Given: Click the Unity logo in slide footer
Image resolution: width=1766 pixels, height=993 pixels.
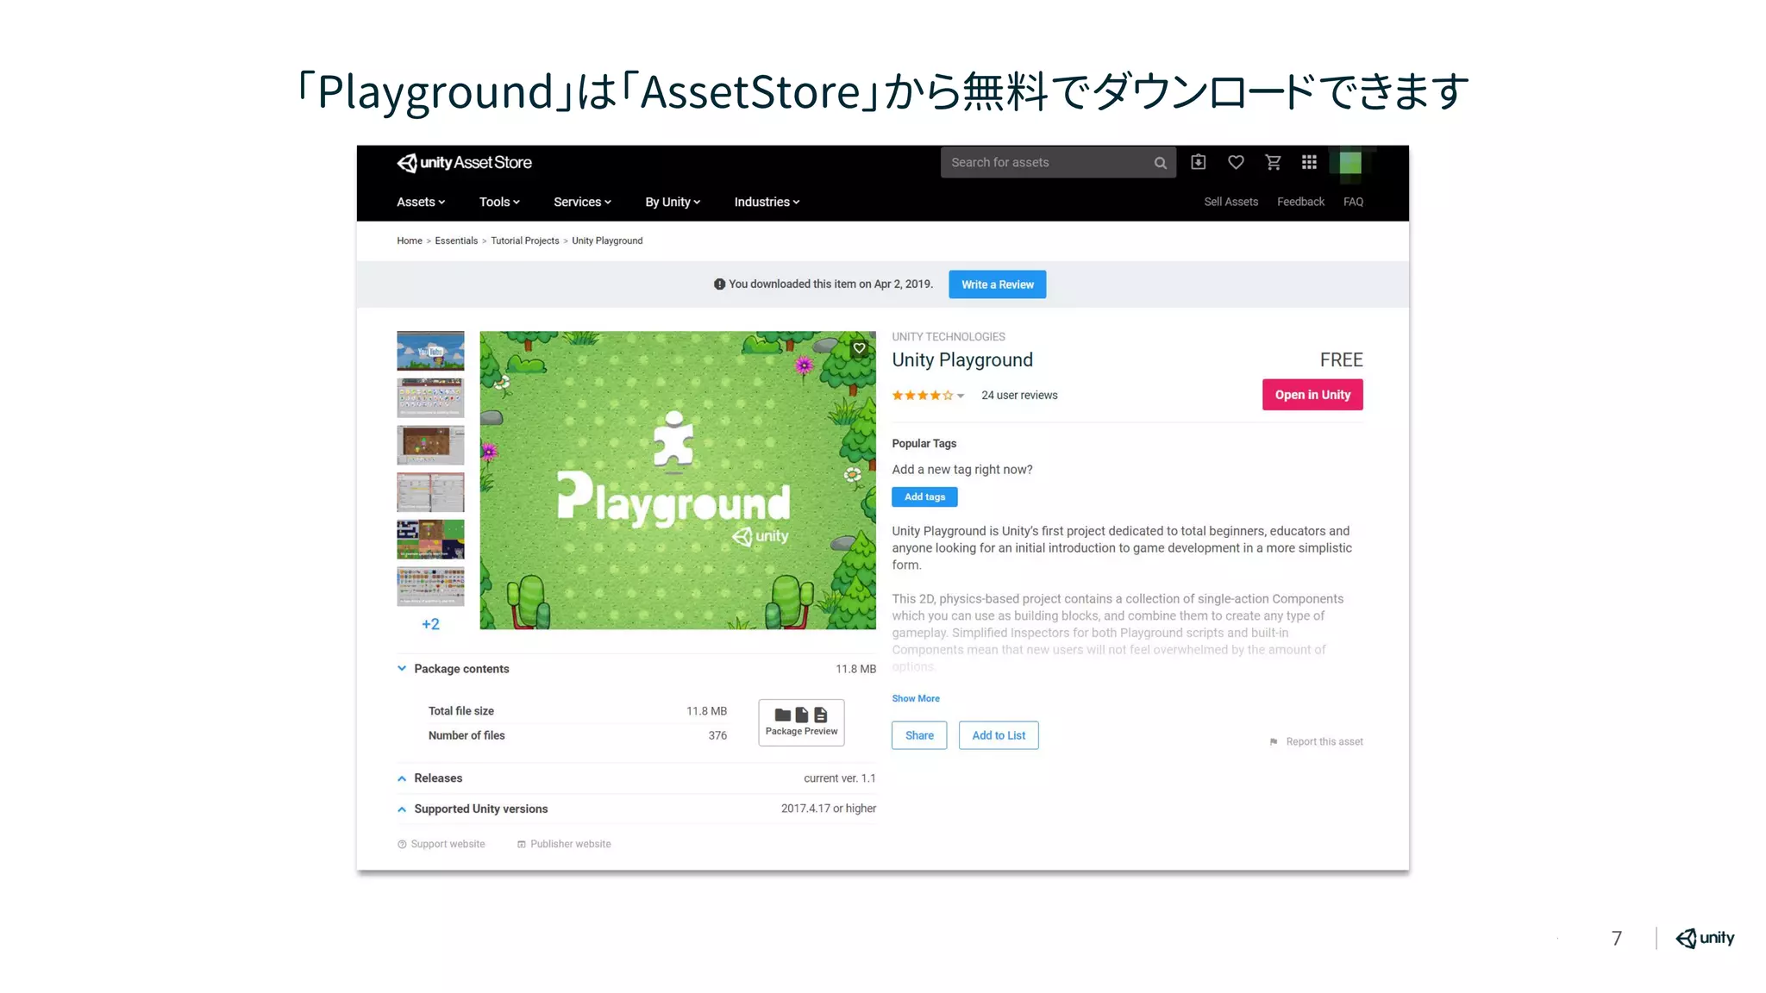Looking at the screenshot, I should [x=1705, y=938].
